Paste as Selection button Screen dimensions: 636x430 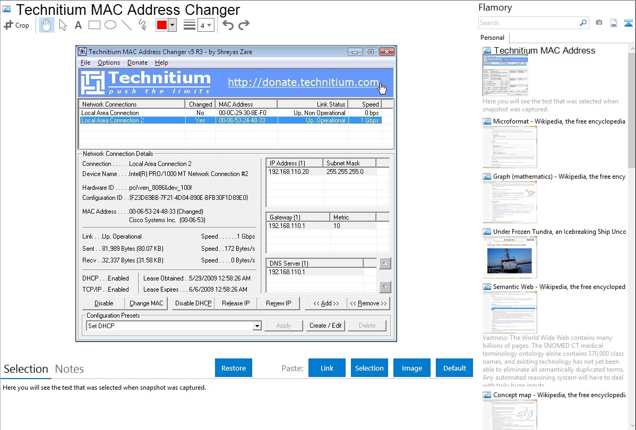point(369,368)
